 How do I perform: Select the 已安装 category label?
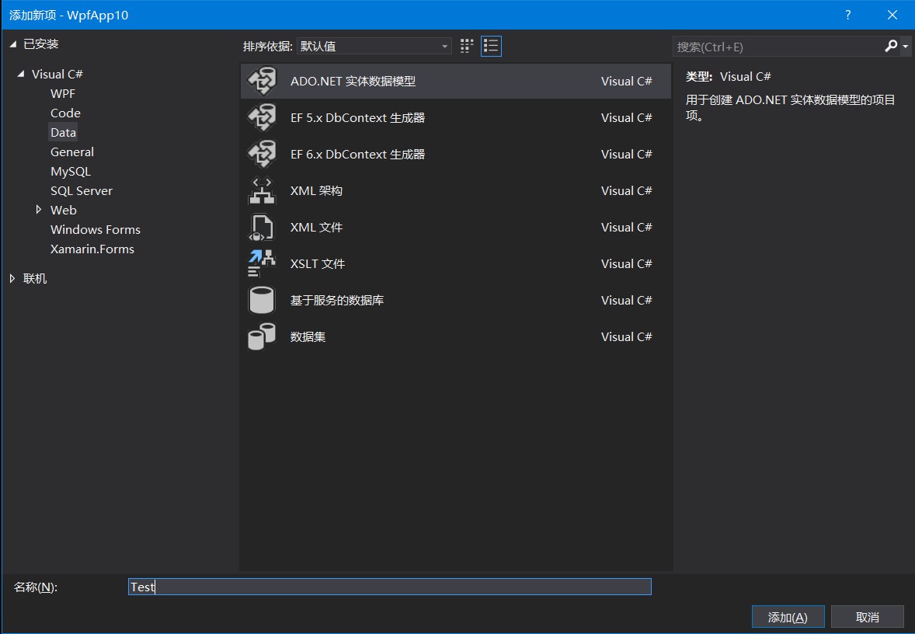pyautogui.click(x=41, y=44)
